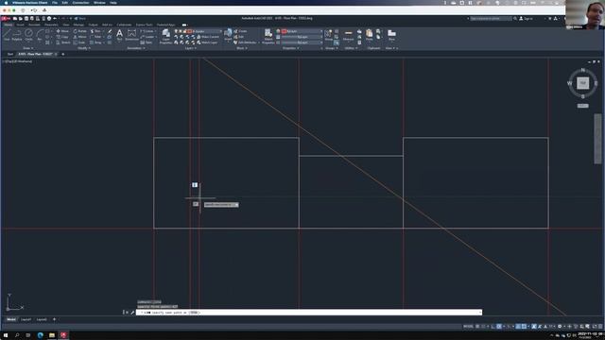Screen dimensions: 605x340
Task: Open the object color ByLayer dropdown
Action: coord(302,31)
